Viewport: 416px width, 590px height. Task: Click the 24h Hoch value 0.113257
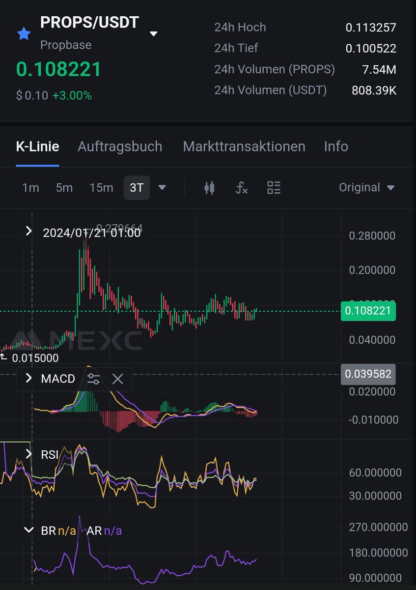coord(371,28)
